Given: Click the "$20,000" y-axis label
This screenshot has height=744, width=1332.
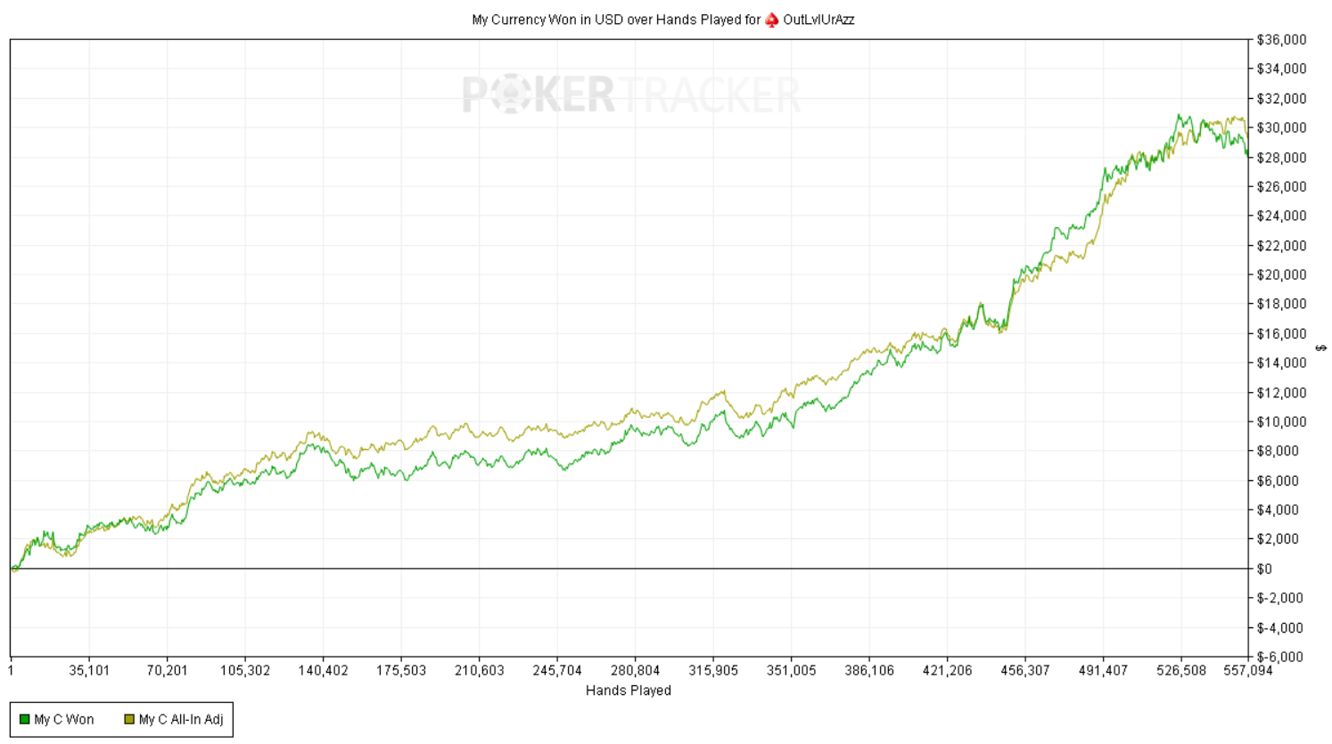Looking at the screenshot, I should pyautogui.click(x=1281, y=274).
